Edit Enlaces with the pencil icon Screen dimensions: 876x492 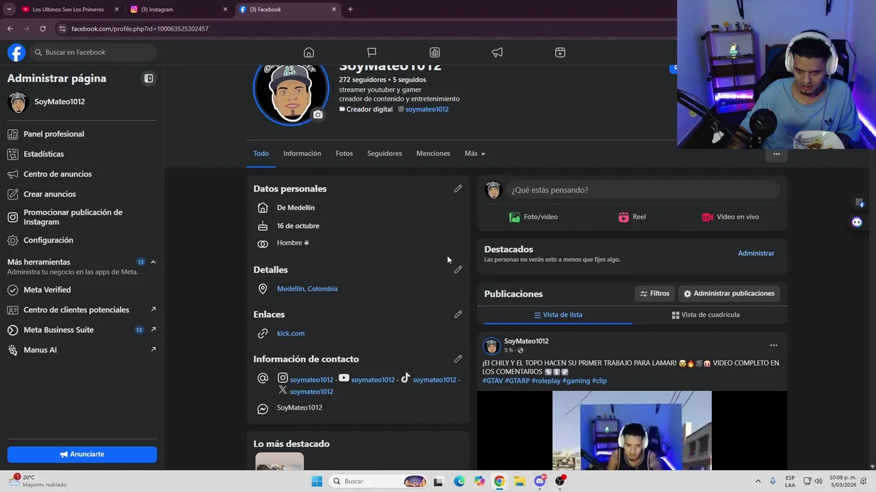click(458, 314)
